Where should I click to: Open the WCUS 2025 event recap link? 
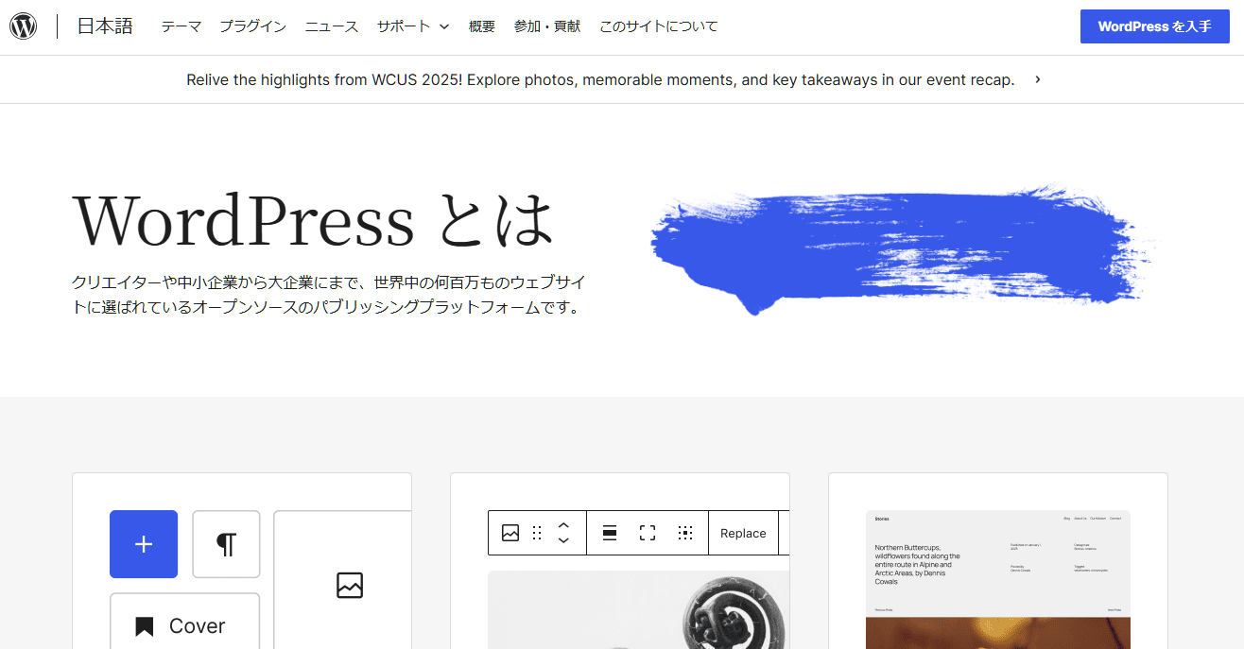click(x=600, y=80)
